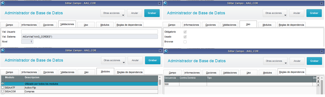Click the Secuencia cell with value 500
The width and height of the screenshot is (325, 97).
point(172,84)
